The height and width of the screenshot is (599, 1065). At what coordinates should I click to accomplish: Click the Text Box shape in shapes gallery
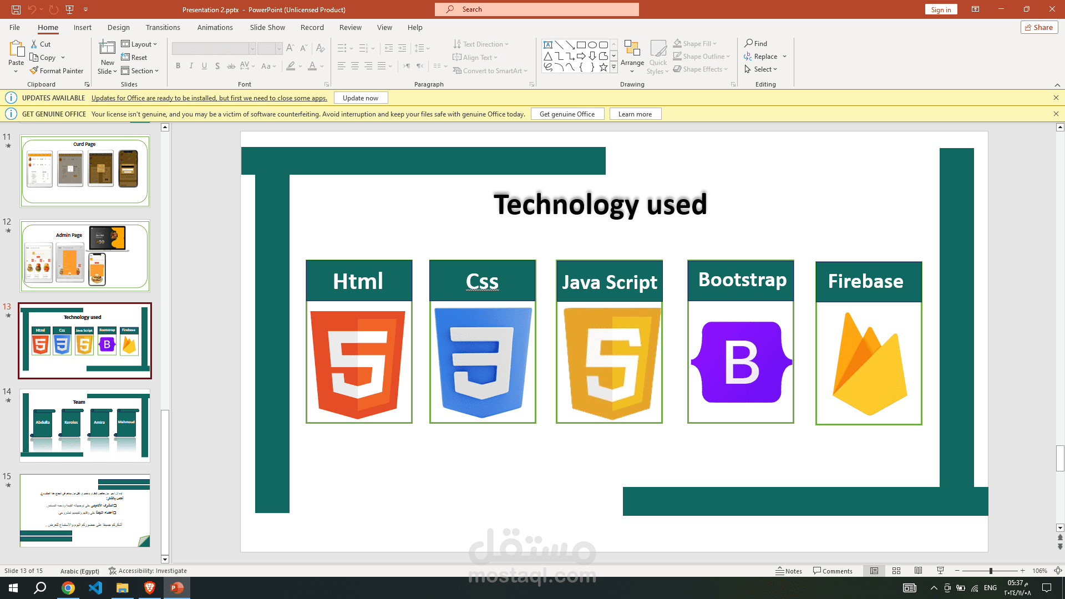click(x=548, y=45)
